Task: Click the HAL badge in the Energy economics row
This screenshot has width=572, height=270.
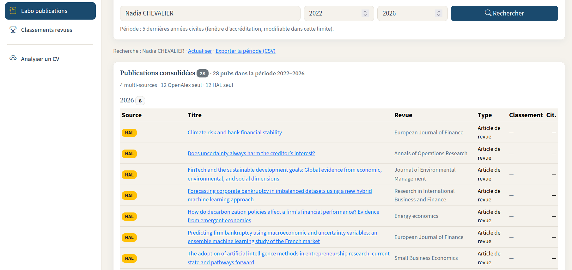Action: click(129, 217)
